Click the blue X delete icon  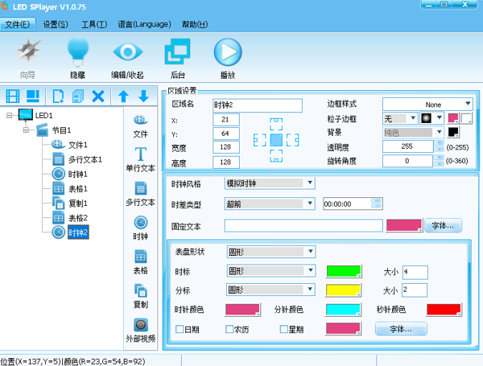pos(98,97)
